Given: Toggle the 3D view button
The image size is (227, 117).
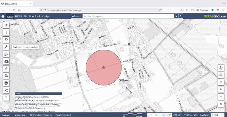Looking at the screenshot, I should [221, 68].
